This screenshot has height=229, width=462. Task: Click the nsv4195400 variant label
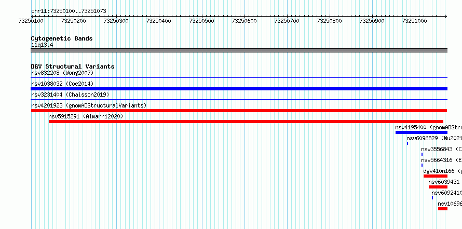[428, 127]
